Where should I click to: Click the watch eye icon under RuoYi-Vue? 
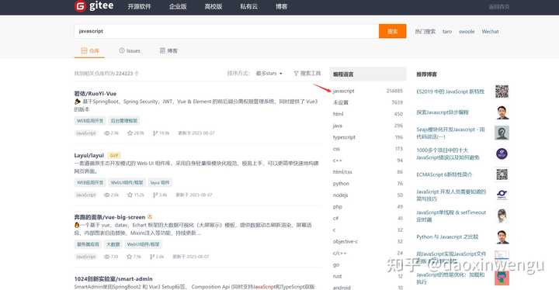click(x=107, y=133)
